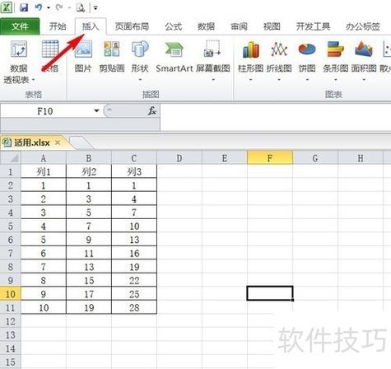Click the Save icon in quick access toolbar

point(24,7)
